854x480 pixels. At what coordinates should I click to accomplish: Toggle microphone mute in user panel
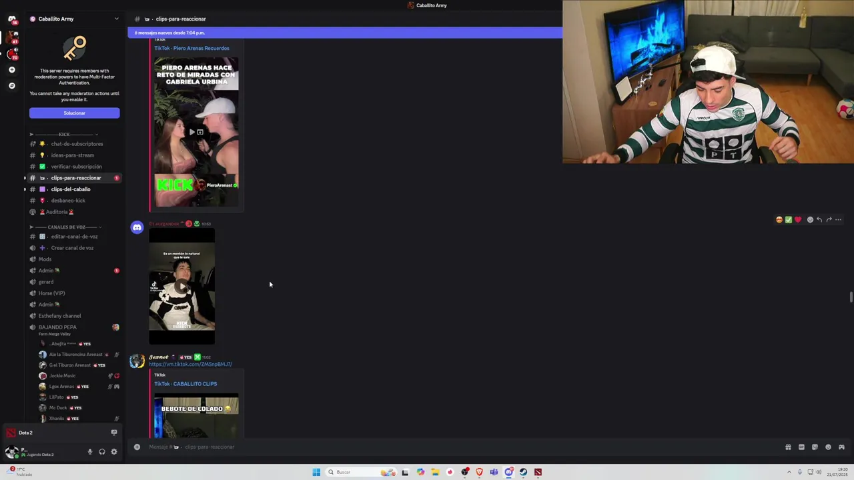90,452
